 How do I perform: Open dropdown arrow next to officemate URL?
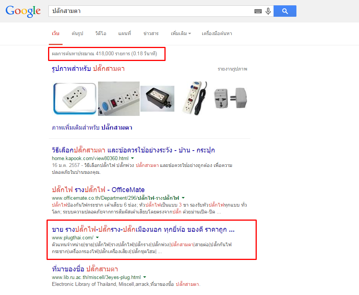(183, 198)
